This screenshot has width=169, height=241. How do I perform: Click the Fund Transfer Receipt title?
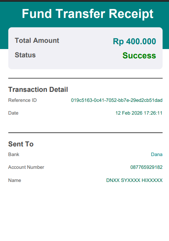(x=88, y=14)
